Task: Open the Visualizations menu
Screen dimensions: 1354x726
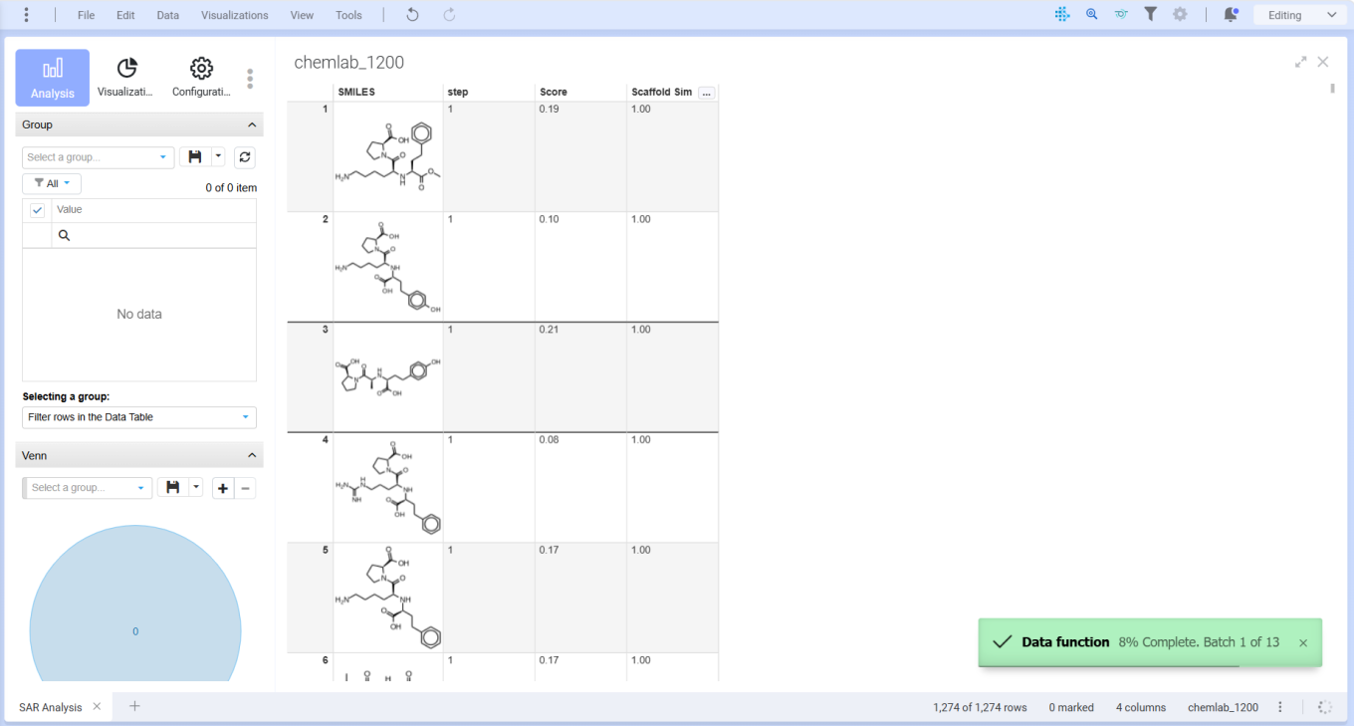Action: (235, 15)
